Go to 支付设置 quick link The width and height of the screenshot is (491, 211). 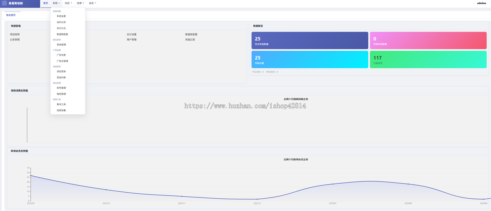tap(132, 34)
